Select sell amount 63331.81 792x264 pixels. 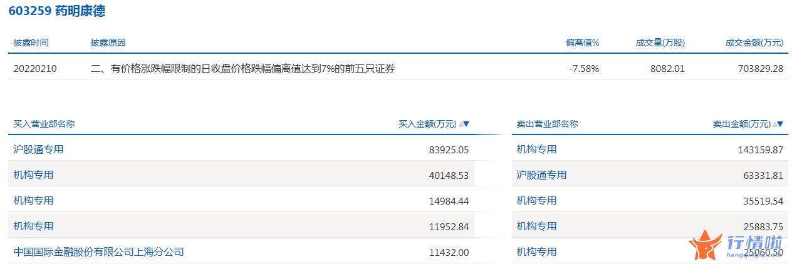(763, 176)
